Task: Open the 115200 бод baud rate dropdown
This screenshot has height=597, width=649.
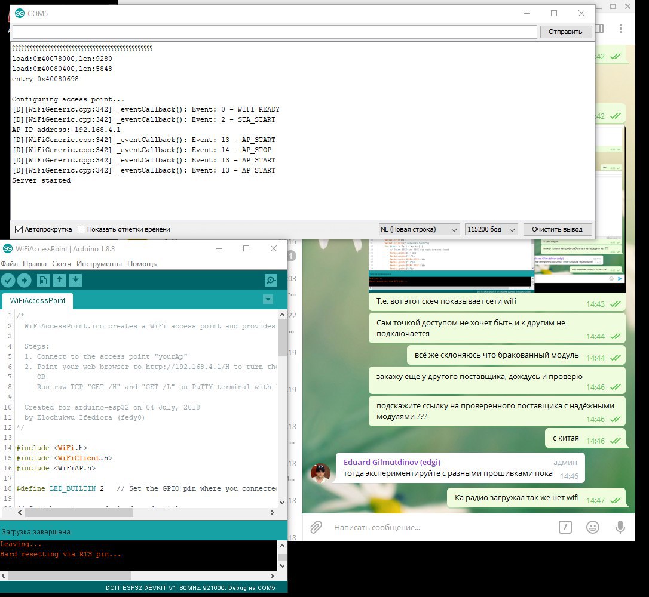Action: 491,229
